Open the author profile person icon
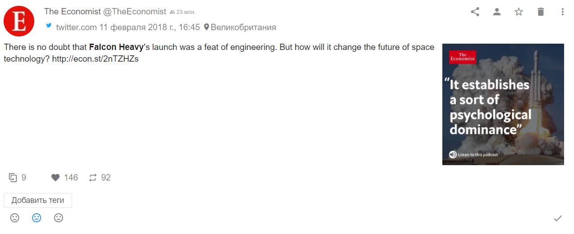574x234 pixels. click(x=497, y=12)
